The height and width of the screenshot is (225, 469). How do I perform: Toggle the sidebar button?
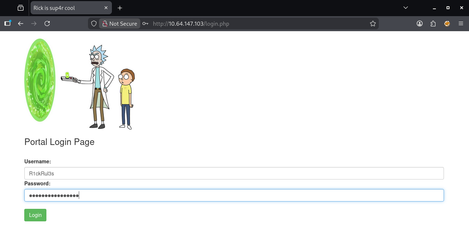click(x=7, y=23)
